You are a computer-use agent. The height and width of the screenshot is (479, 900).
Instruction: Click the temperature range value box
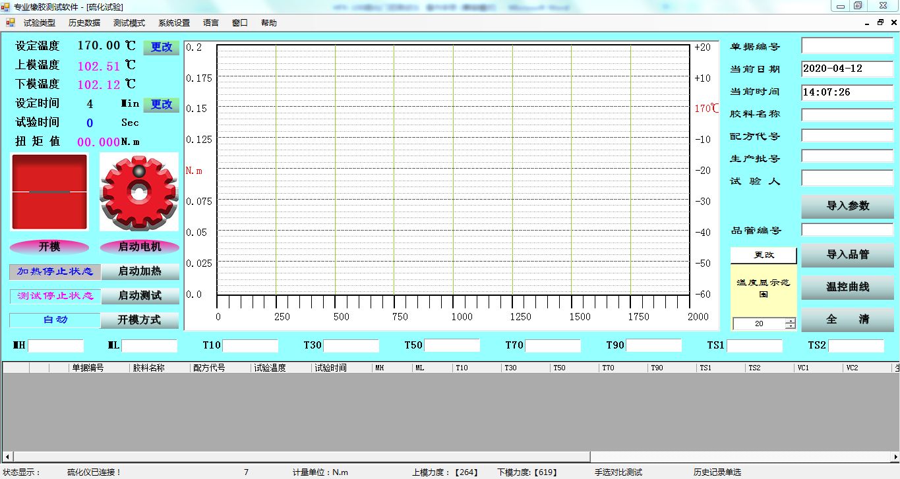click(759, 324)
